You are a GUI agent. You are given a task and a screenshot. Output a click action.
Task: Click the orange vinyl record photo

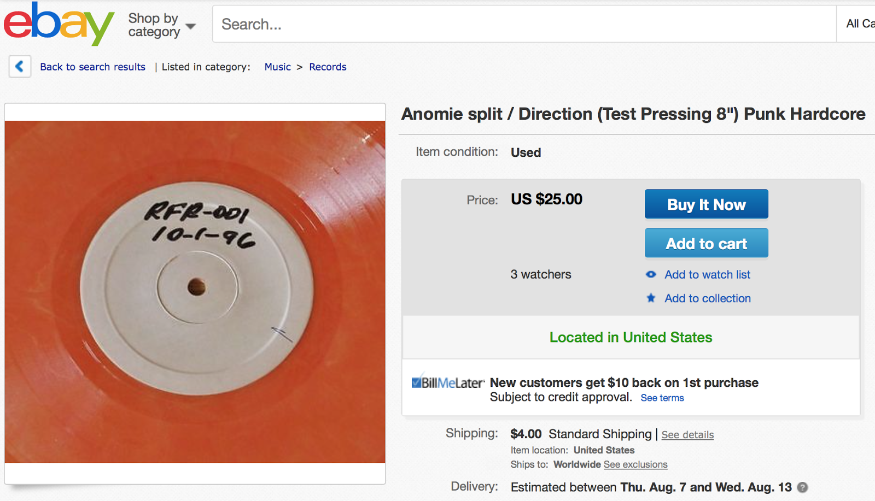[x=195, y=292]
